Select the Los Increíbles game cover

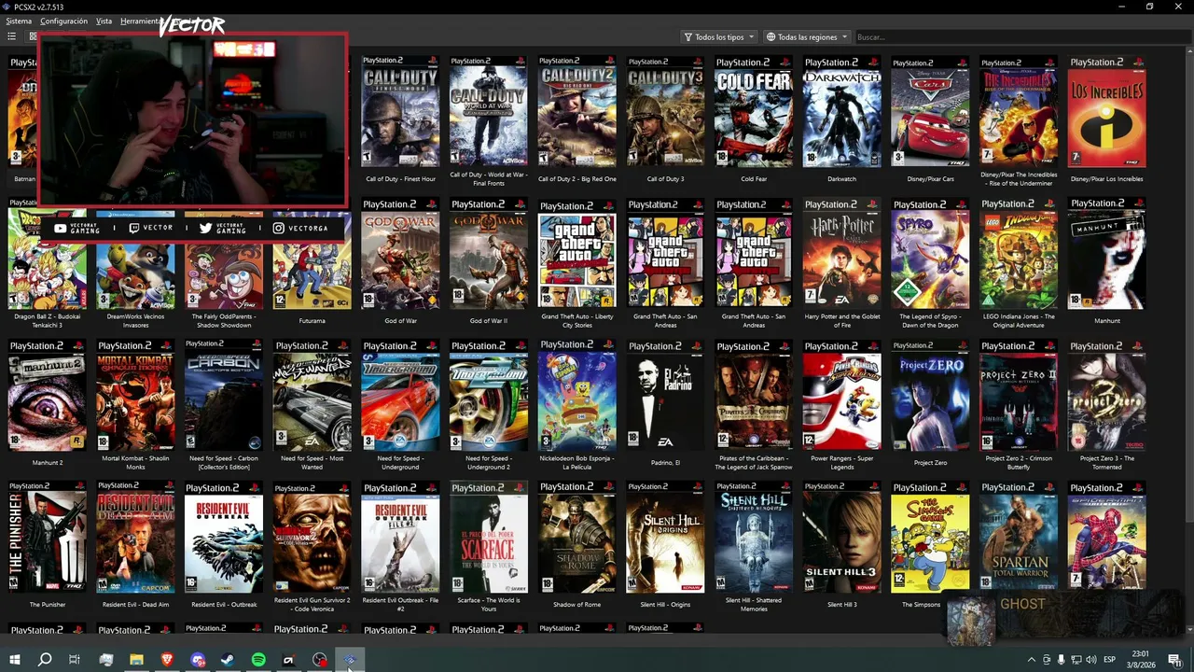coord(1106,112)
